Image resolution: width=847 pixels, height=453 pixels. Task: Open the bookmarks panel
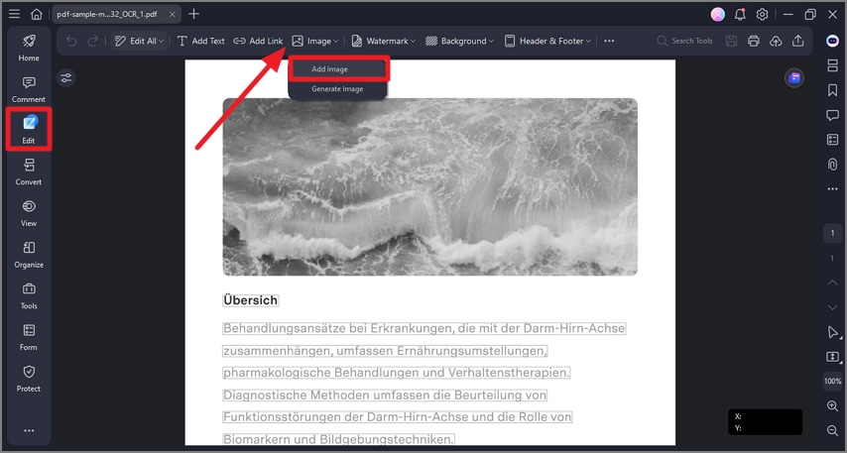832,90
